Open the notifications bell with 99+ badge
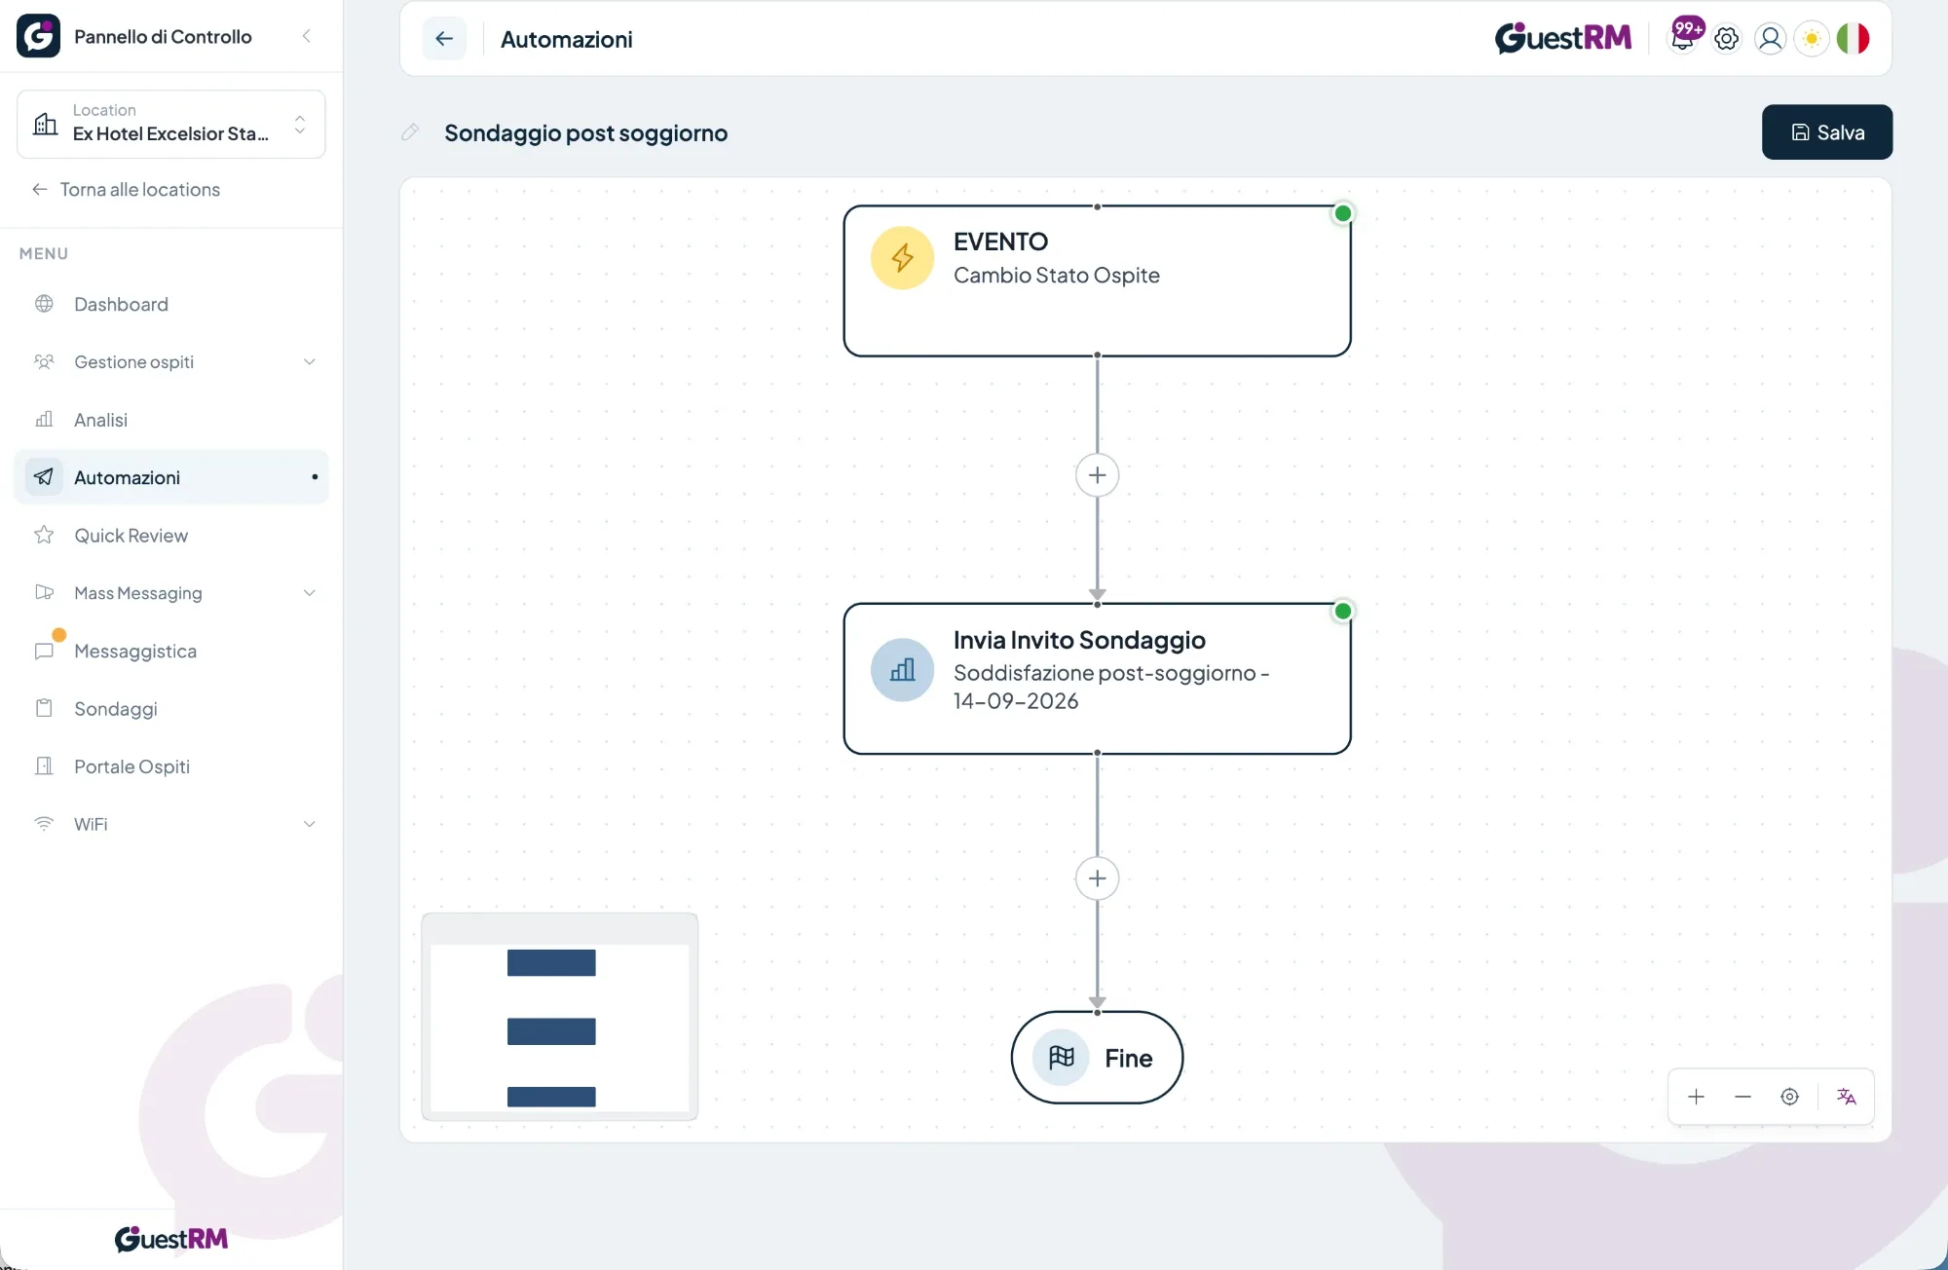 [x=1684, y=38]
